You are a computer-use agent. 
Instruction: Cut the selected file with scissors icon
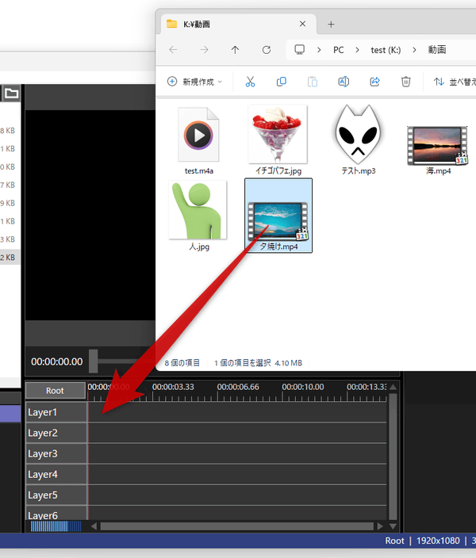250,82
